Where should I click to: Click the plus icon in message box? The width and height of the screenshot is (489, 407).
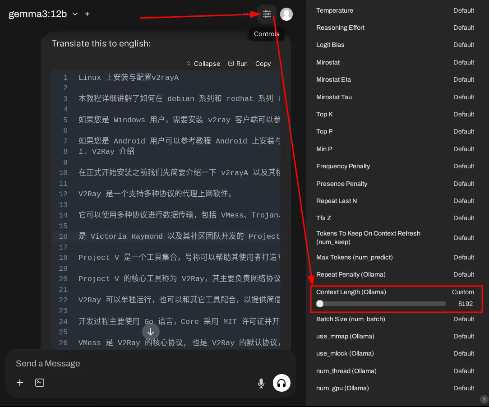tap(20, 383)
